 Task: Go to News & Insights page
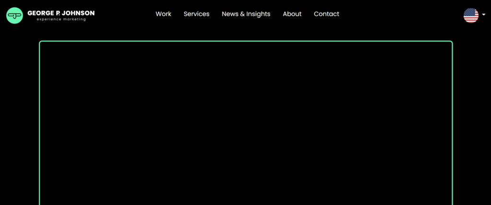point(246,14)
